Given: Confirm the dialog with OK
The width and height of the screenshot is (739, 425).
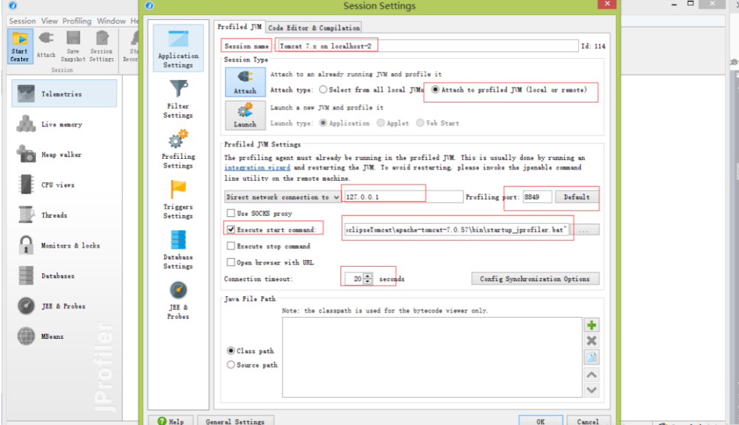Looking at the screenshot, I should click(x=541, y=421).
